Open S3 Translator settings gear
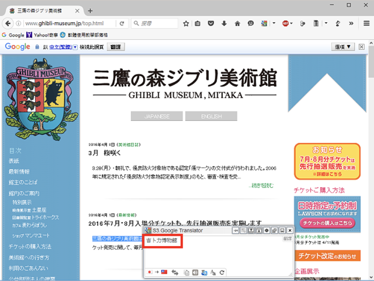 (267, 230)
